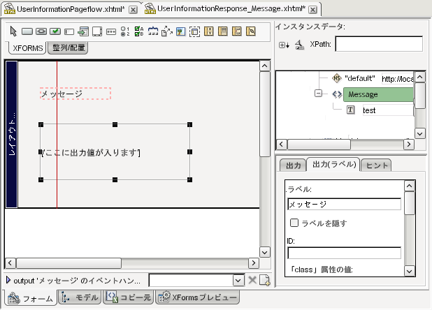Select the 出力(ラベル) tab

tap(334, 165)
